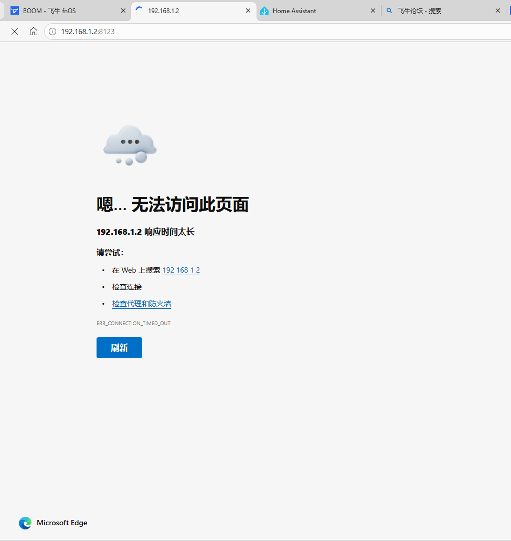The height and width of the screenshot is (541, 511).
Task: Click the thinking cloud error illustration
Action: pyautogui.click(x=130, y=145)
